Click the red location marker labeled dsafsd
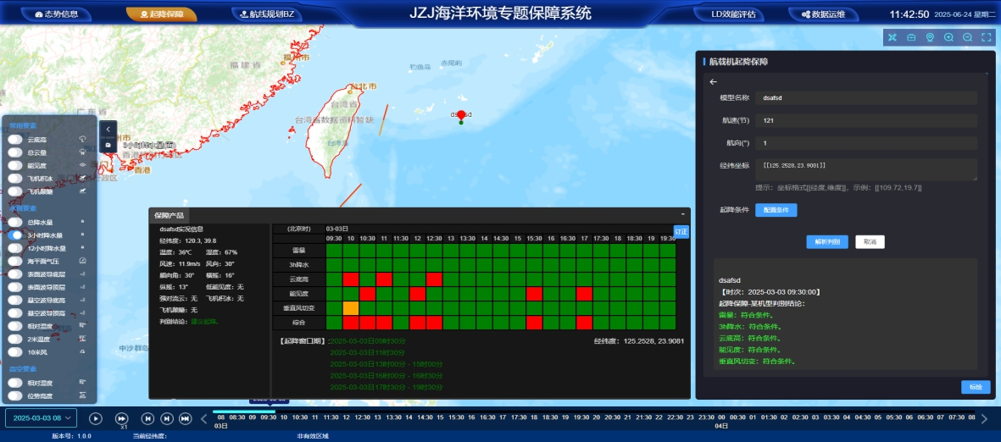This screenshot has width=1001, height=442. click(x=461, y=115)
